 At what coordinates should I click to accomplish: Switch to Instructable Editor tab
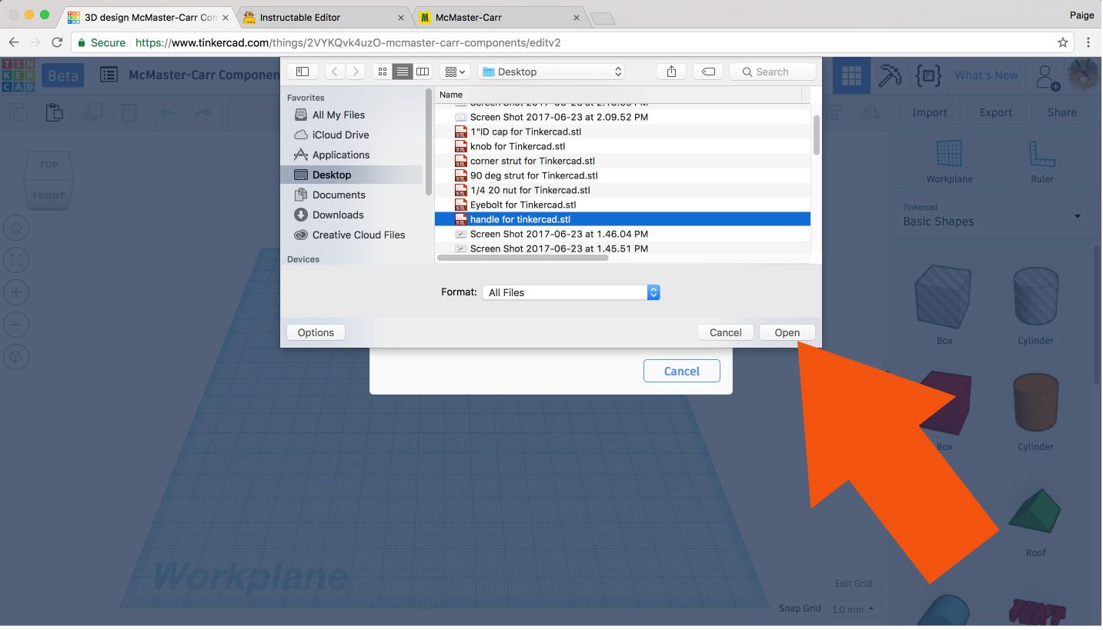tap(323, 17)
